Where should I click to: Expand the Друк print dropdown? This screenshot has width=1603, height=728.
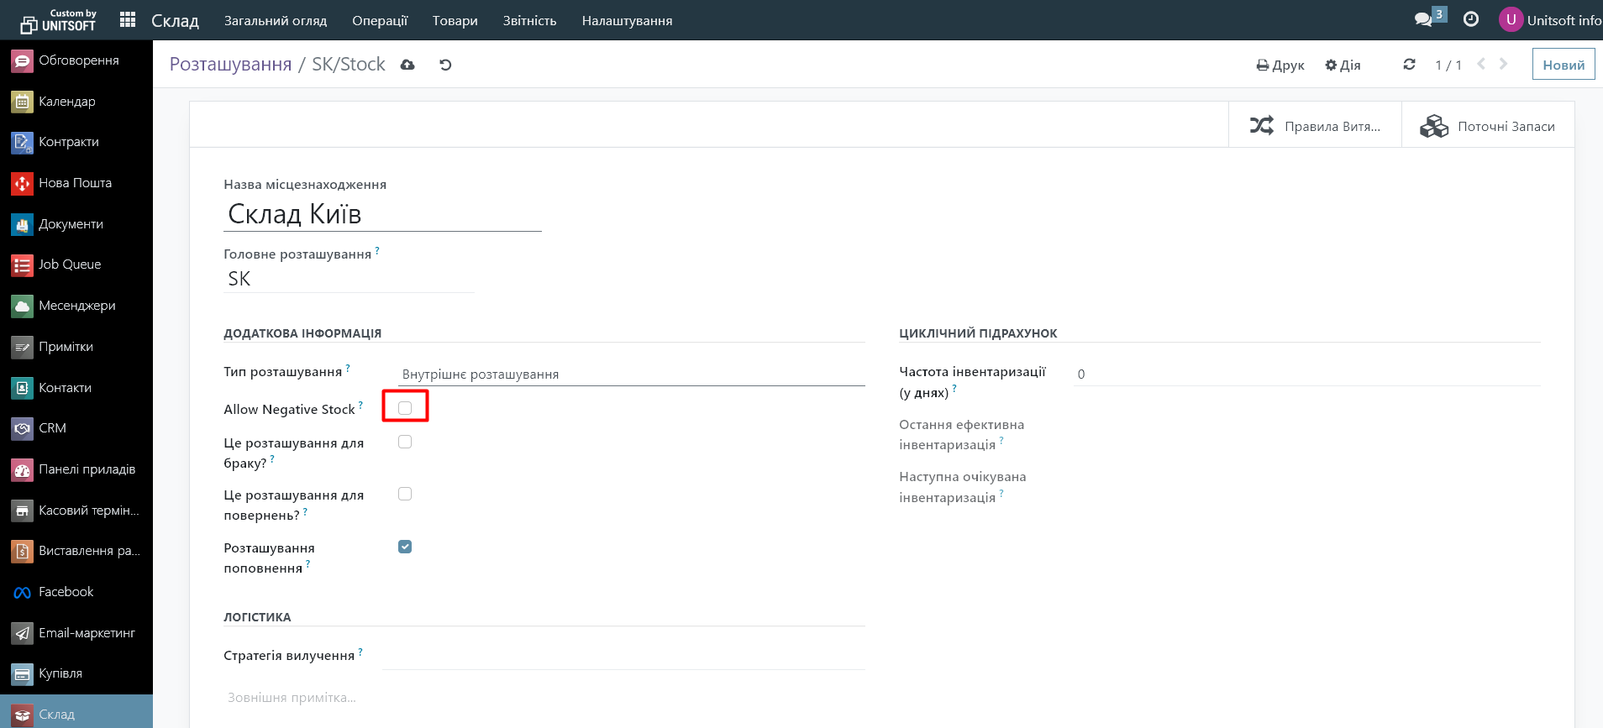pyautogui.click(x=1280, y=65)
